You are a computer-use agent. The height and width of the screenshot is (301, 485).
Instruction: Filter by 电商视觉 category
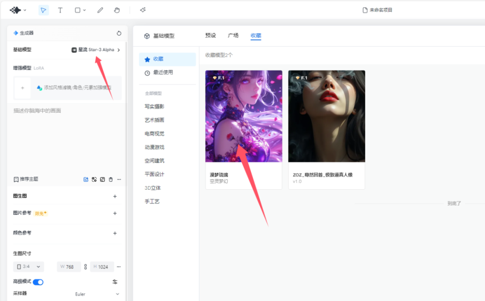click(154, 134)
